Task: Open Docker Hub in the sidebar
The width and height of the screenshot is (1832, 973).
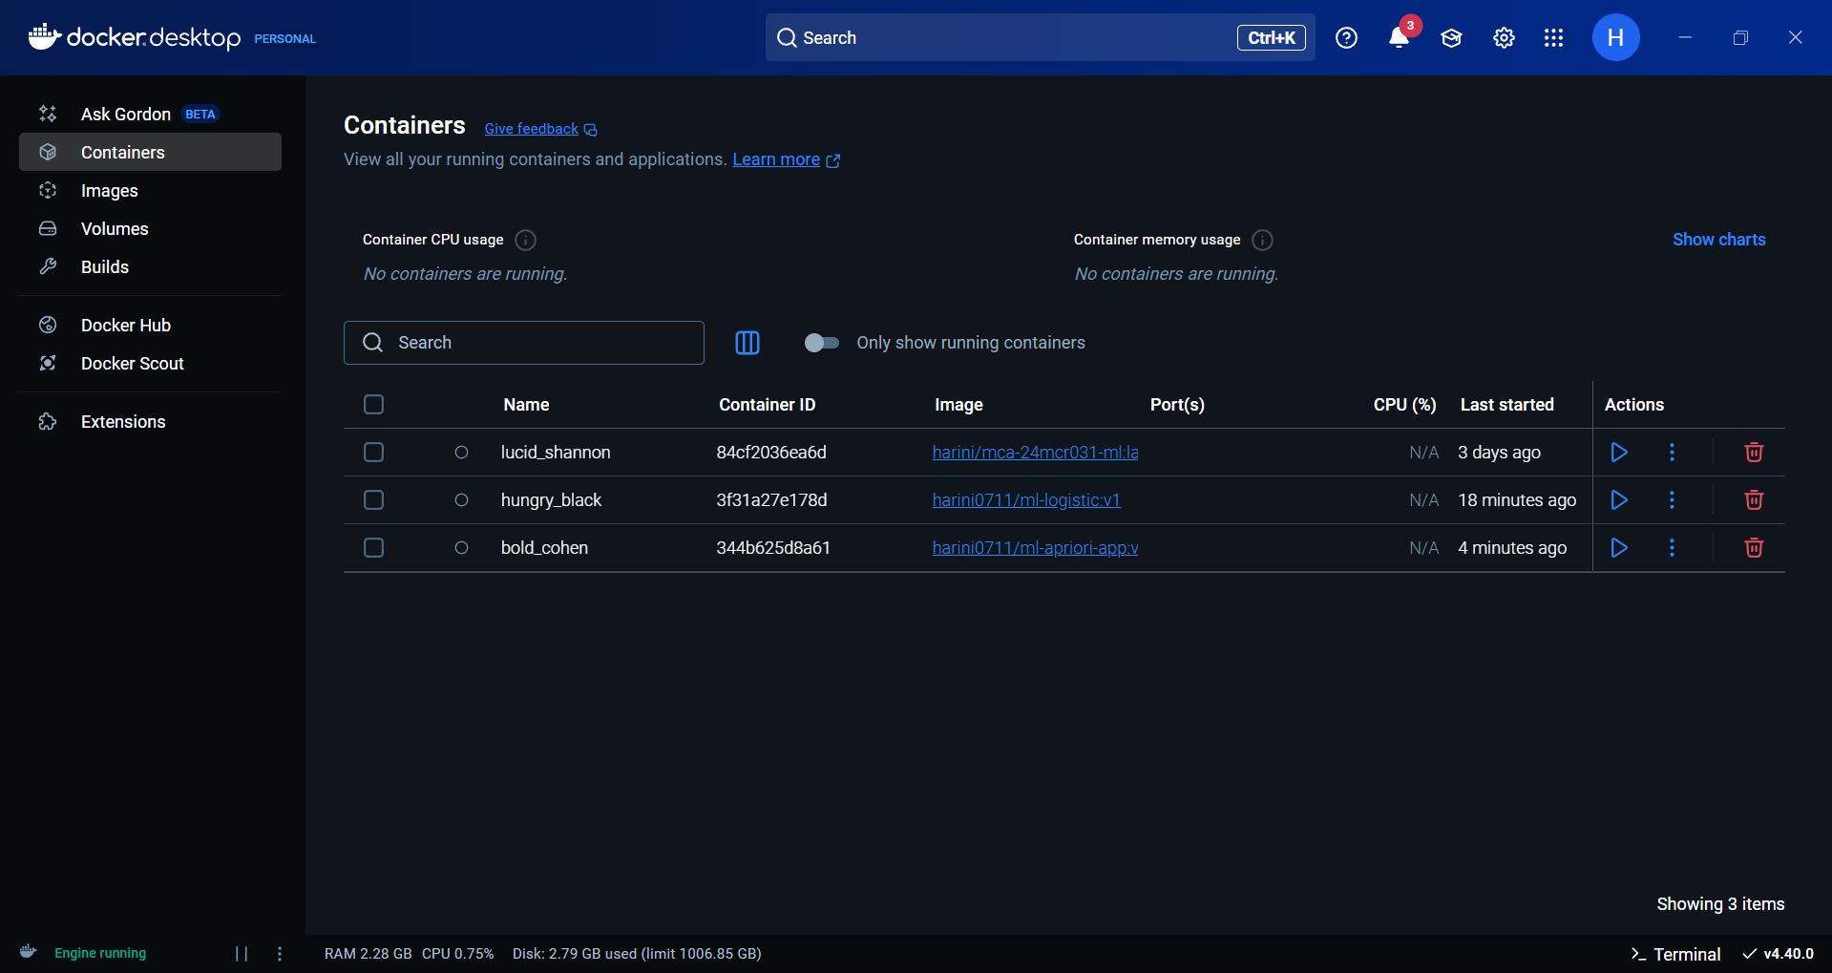Action: pyautogui.click(x=150, y=326)
